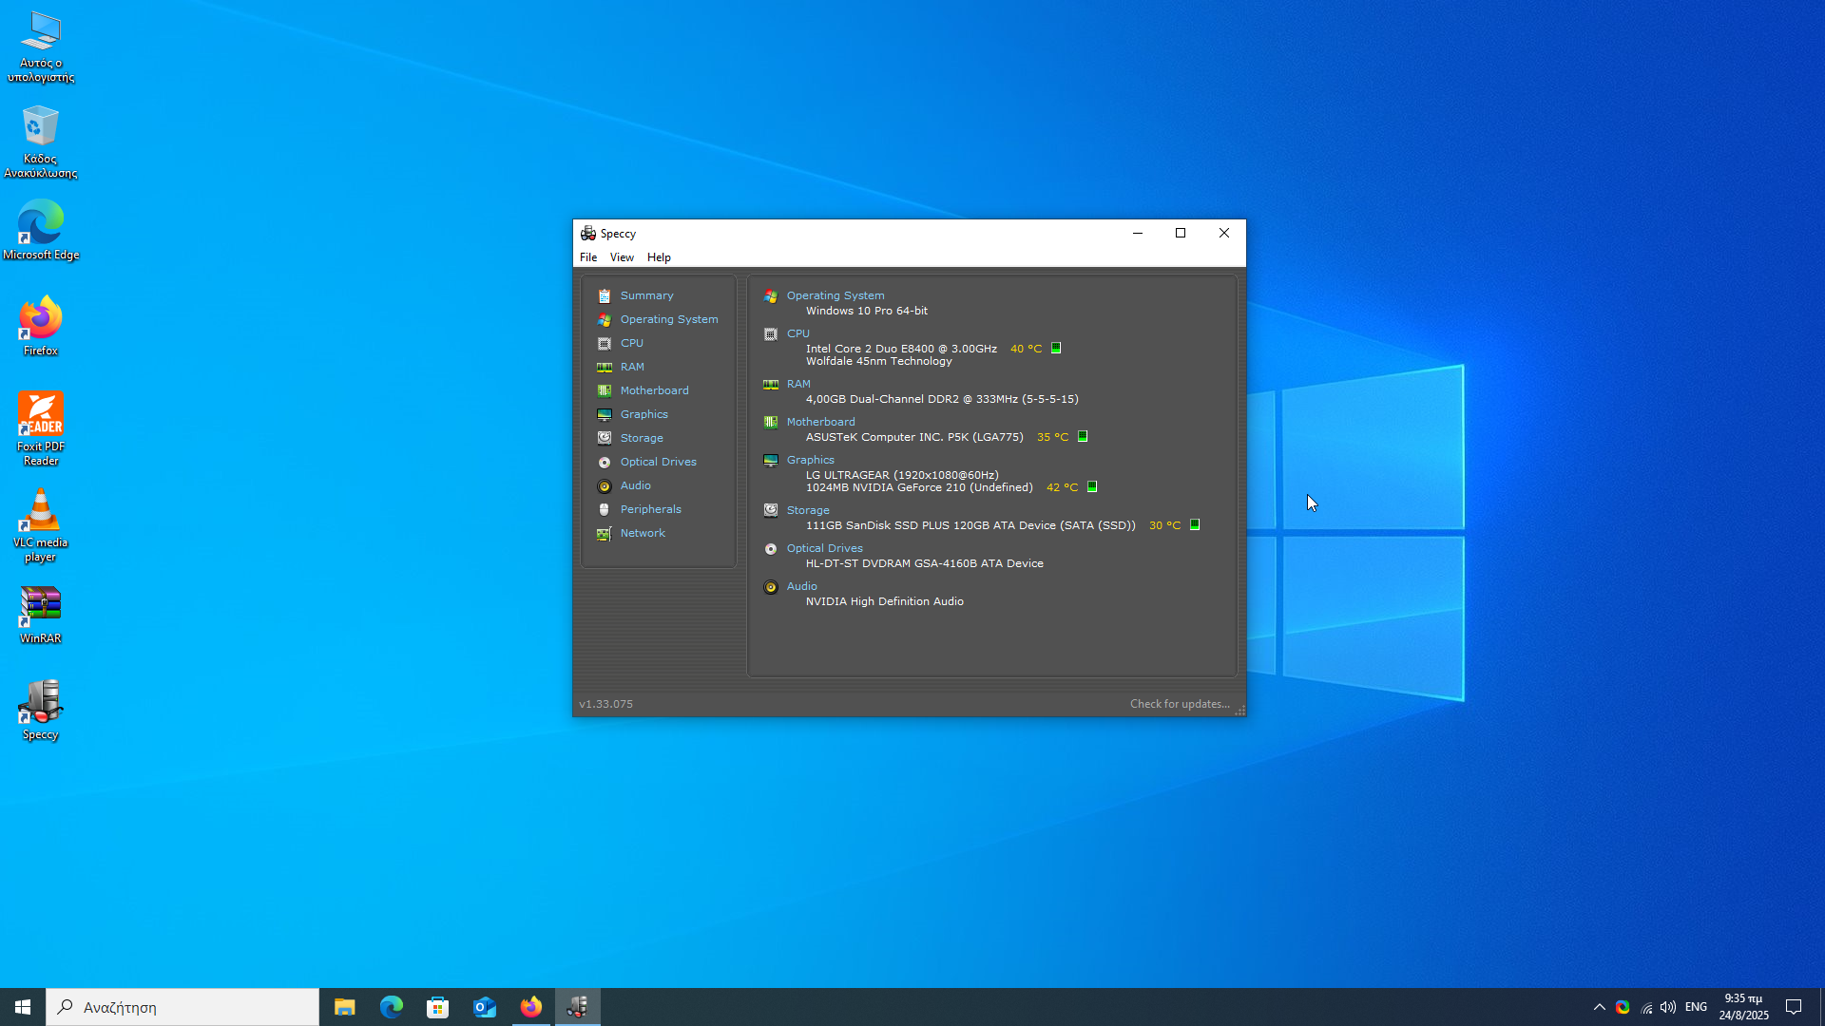Image resolution: width=1825 pixels, height=1026 pixels.
Task: Select the Audio speaker icon in sidebar
Action: [x=605, y=486]
